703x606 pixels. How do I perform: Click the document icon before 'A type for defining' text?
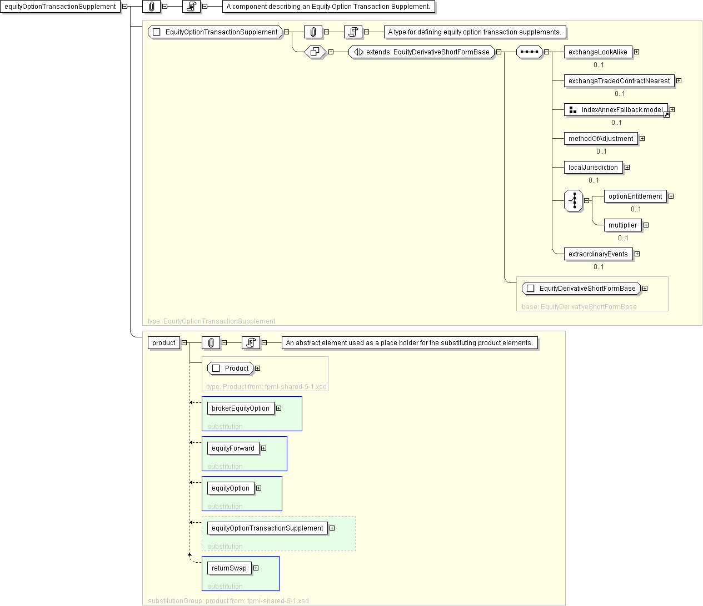[x=353, y=32]
